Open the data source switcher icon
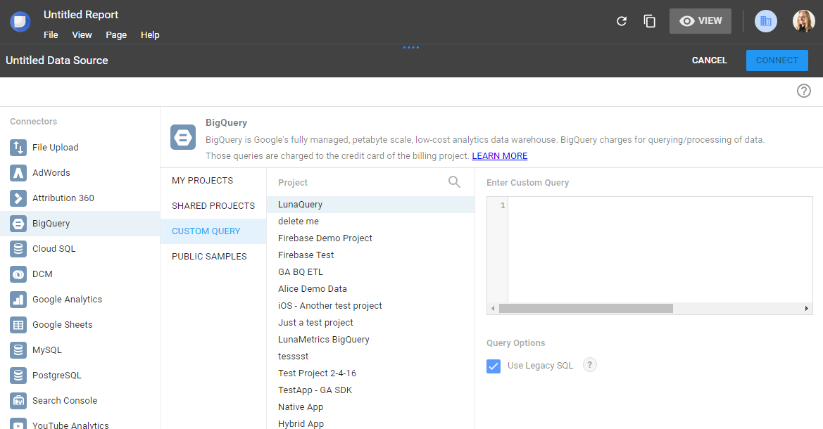This screenshot has width=823, height=429. coord(766,21)
